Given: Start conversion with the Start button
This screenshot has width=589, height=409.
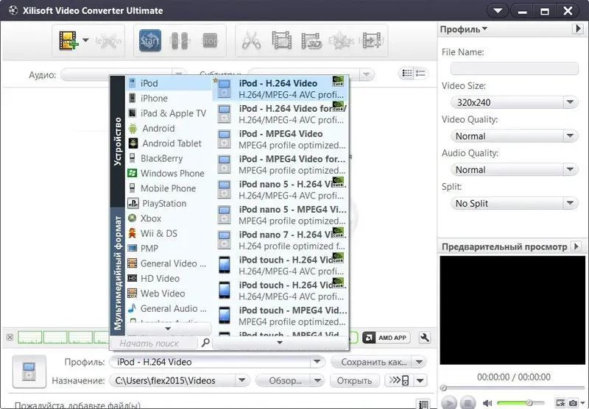Looking at the screenshot, I should tap(150, 40).
